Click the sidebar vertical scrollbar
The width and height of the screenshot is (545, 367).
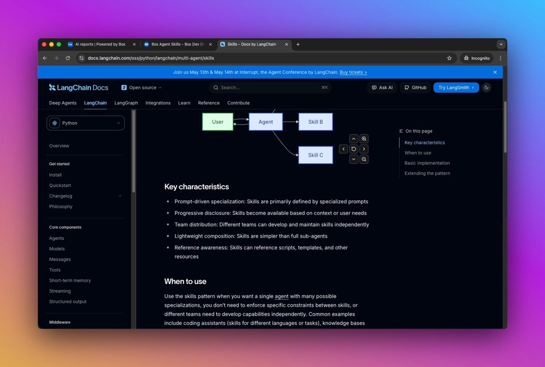coord(134,151)
